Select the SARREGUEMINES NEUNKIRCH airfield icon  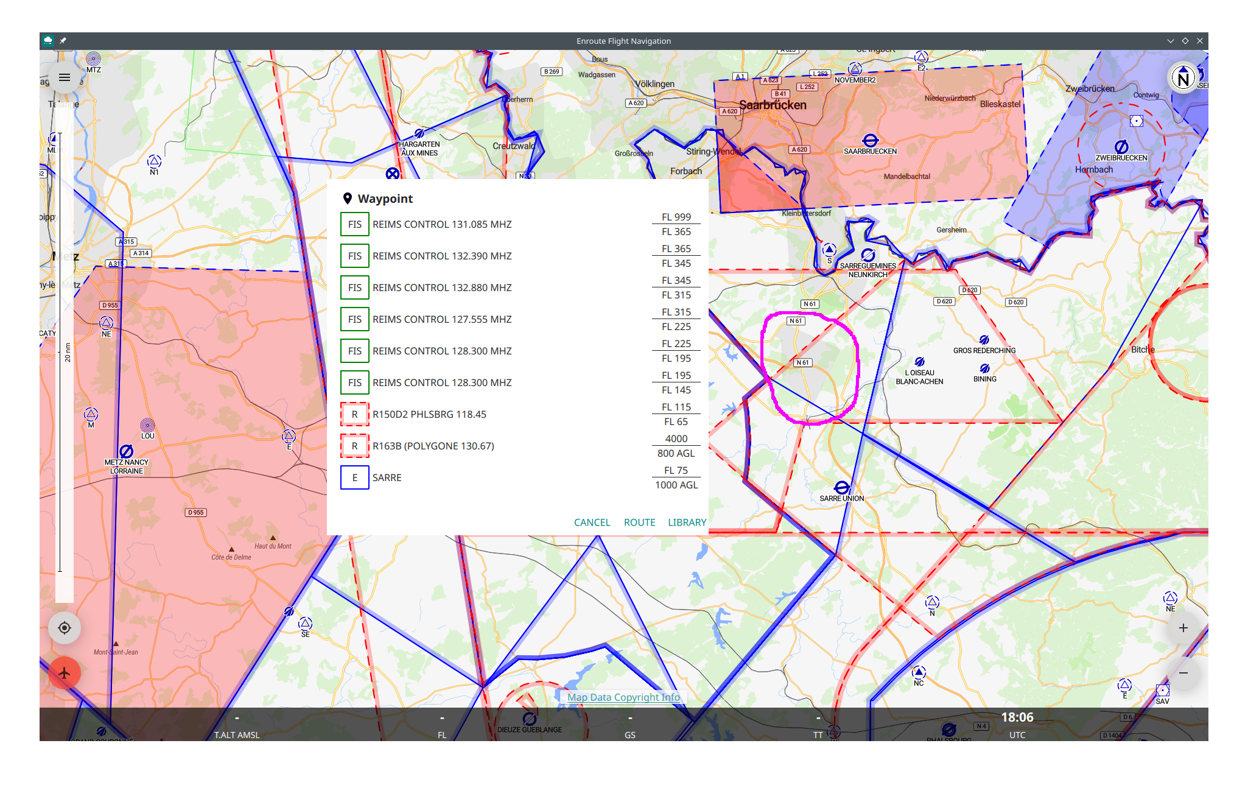(868, 255)
